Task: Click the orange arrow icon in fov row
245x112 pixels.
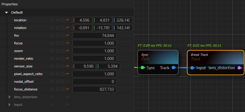Action: click(x=67, y=35)
